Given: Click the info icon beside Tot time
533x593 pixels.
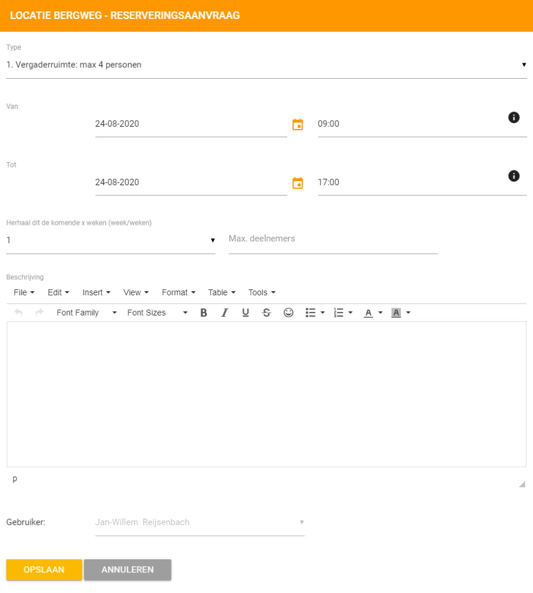Looking at the screenshot, I should 513,176.
